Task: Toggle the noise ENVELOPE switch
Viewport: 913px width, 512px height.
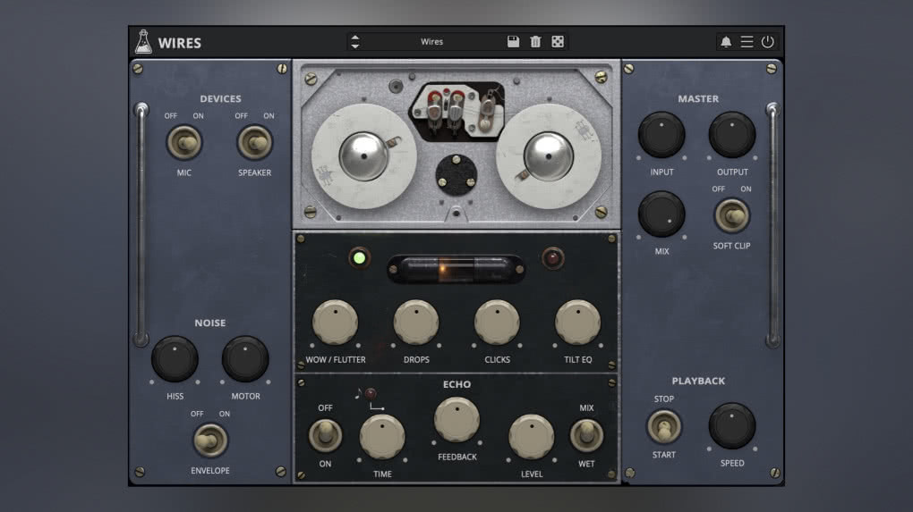Action: tap(209, 440)
